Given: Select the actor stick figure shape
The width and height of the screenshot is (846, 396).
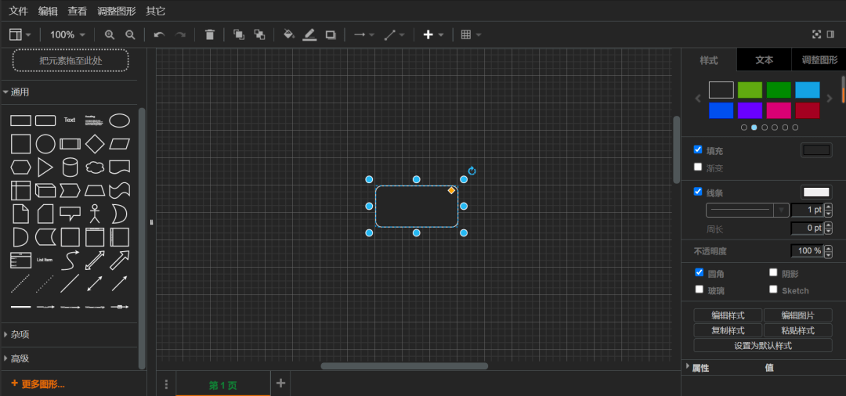Looking at the screenshot, I should (x=95, y=214).
